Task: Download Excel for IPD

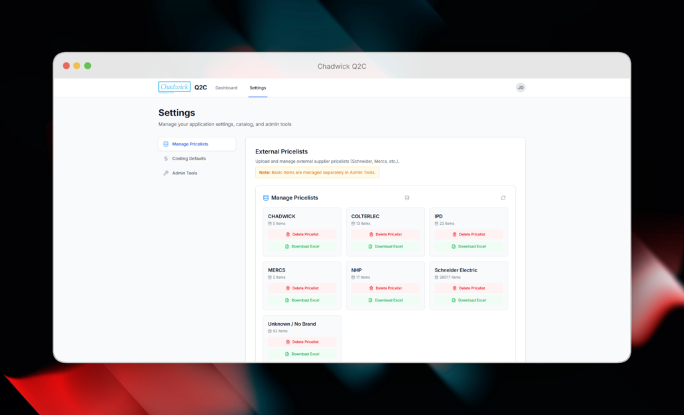Action: point(468,246)
